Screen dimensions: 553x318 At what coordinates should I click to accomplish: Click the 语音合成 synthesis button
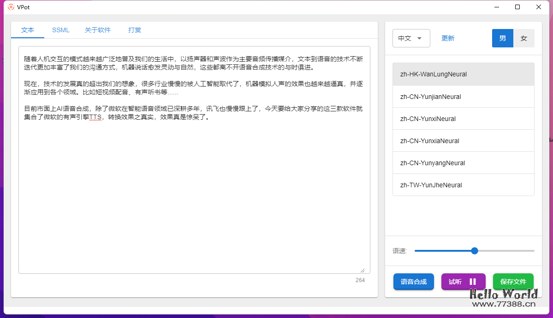coord(413,282)
